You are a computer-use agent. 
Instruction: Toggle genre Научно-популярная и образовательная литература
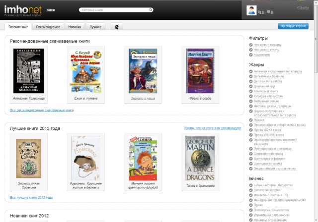click(x=272, y=113)
